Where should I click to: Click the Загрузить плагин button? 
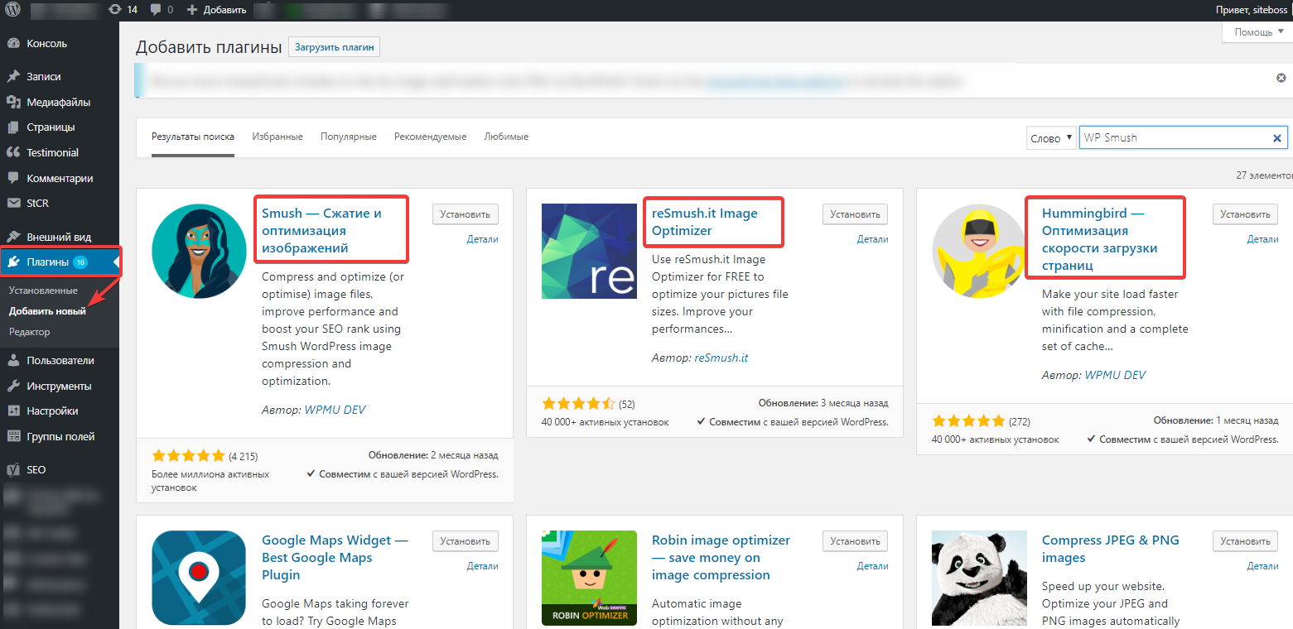pyautogui.click(x=335, y=47)
